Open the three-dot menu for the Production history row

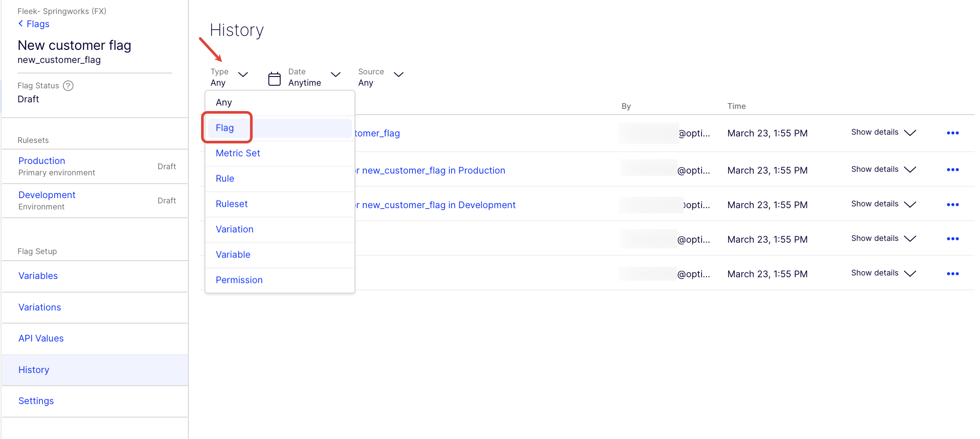point(952,170)
